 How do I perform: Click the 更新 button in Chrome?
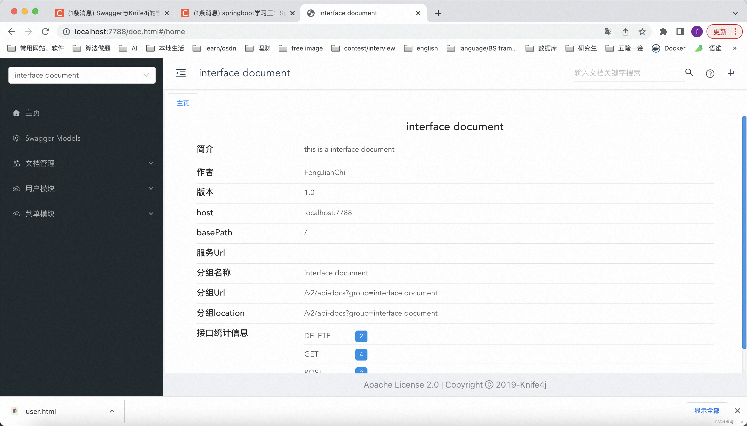click(x=721, y=31)
